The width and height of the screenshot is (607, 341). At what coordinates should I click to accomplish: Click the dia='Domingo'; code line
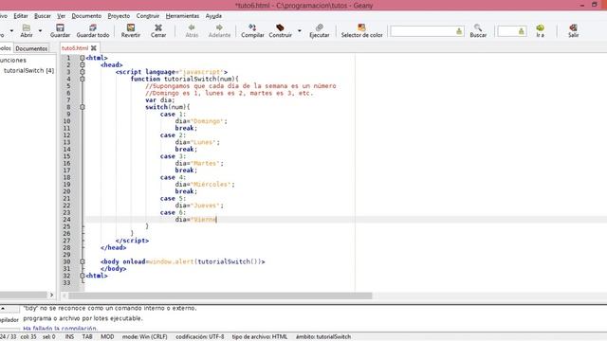[201, 121]
